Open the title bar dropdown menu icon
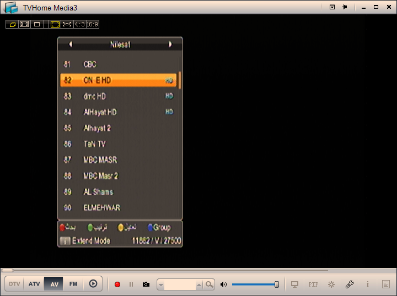Image resolution: width=397 pixels, height=296 pixels. coord(332,7)
